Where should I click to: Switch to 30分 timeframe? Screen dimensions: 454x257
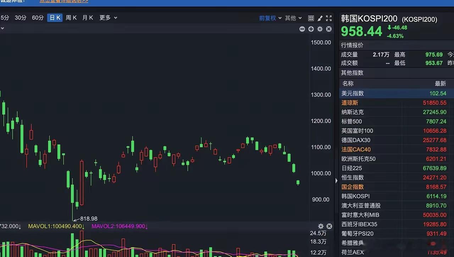click(21, 18)
